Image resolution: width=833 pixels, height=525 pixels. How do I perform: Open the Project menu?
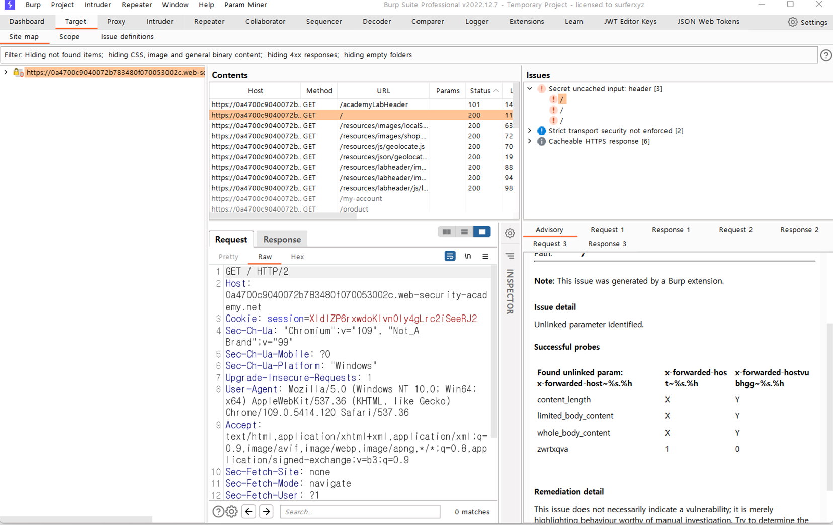pos(62,5)
